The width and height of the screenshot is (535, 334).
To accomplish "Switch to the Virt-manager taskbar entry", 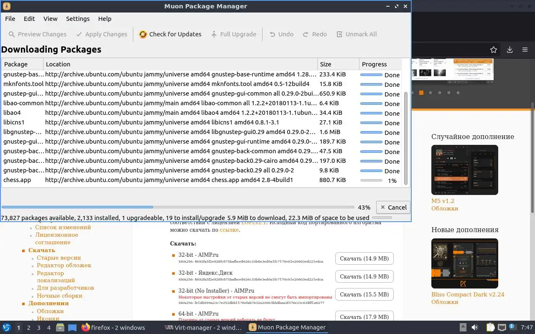I will click(x=203, y=327).
